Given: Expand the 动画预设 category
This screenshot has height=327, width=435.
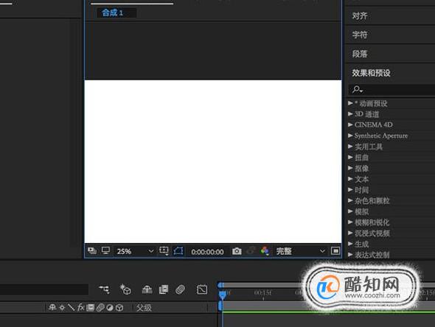Looking at the screenshot, I should coord(351,103).
